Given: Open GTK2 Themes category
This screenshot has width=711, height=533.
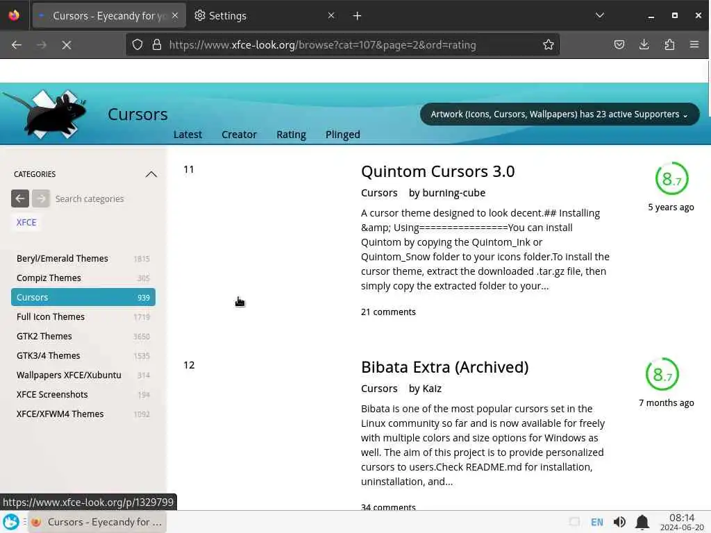Looking at the screenshot, I should tap(83, 337).
